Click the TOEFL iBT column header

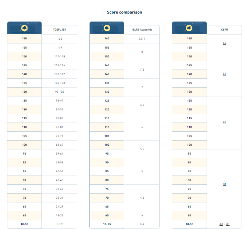pyautogui.click(x=60, y=30)
